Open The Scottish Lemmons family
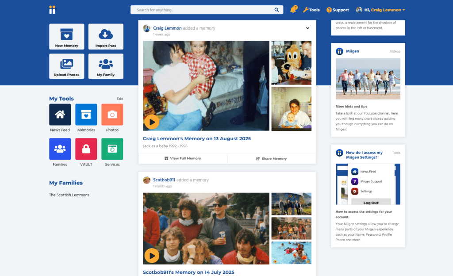Image resolution: width=453 pixels, height=276 pixels. coord(69,195)
